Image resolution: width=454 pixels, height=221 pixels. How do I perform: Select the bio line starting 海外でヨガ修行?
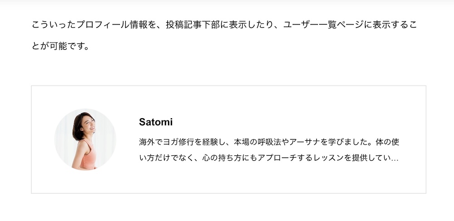[x=269, y=142]
